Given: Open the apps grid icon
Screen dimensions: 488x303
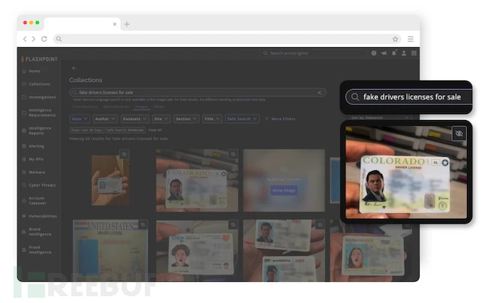Looking at the screenshot, I should tap(414, 53).
